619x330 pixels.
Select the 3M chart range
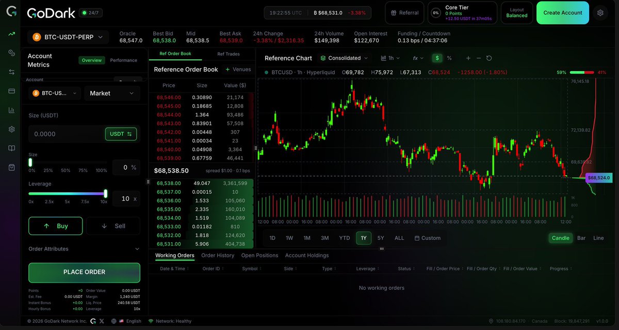click(x=325, y=238)
